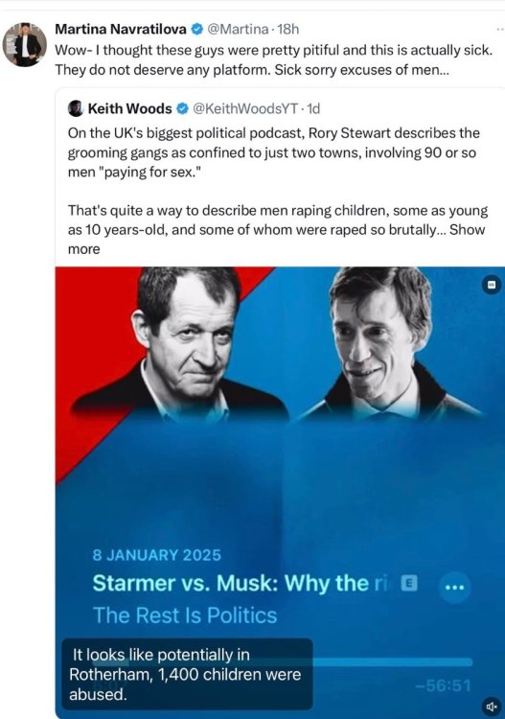Play the embedded podcast video
This screenshot has height=719, width=505.
coord(280,491)
